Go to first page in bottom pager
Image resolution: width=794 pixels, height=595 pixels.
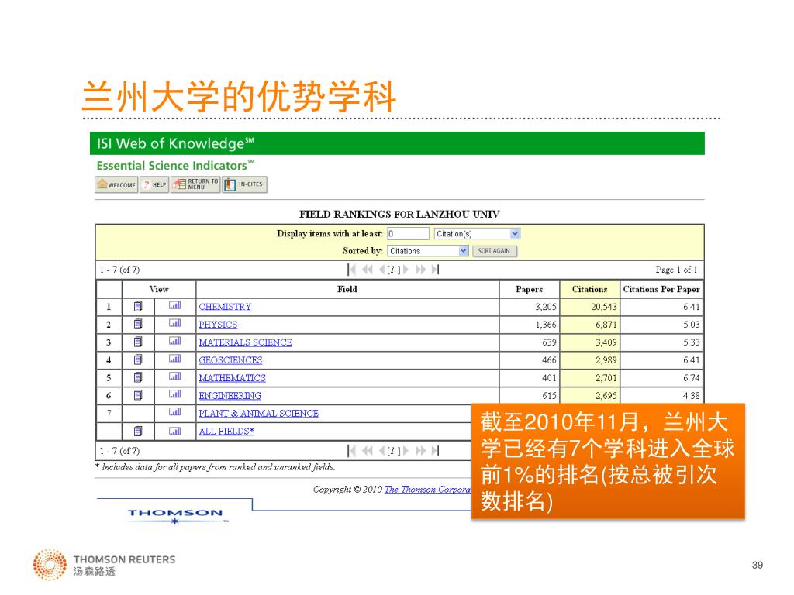pos(352,450)
